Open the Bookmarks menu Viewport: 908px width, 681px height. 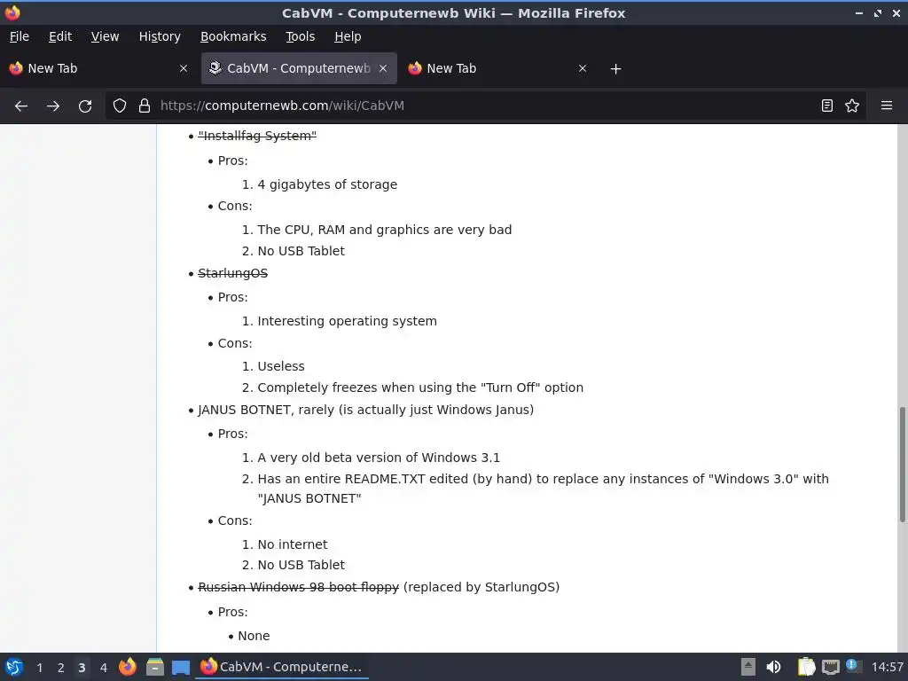(x=233, y=36)
